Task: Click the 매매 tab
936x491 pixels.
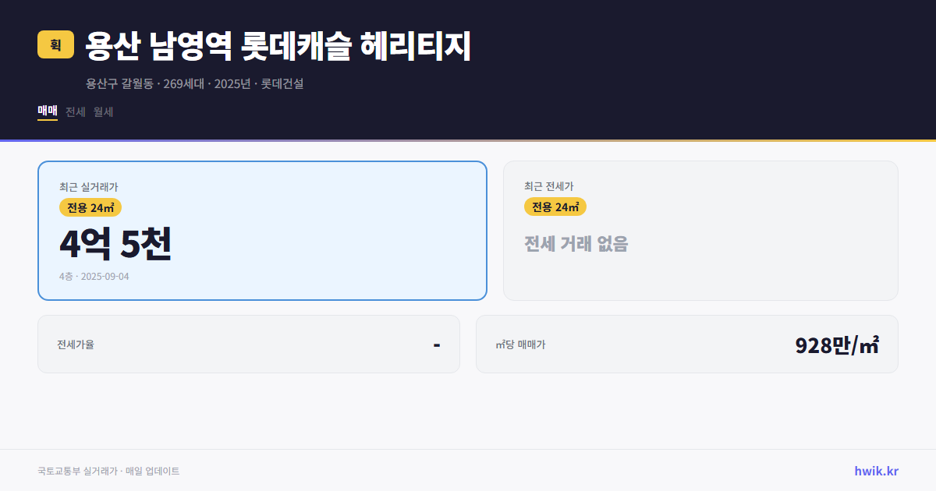Action: [46, 111]
